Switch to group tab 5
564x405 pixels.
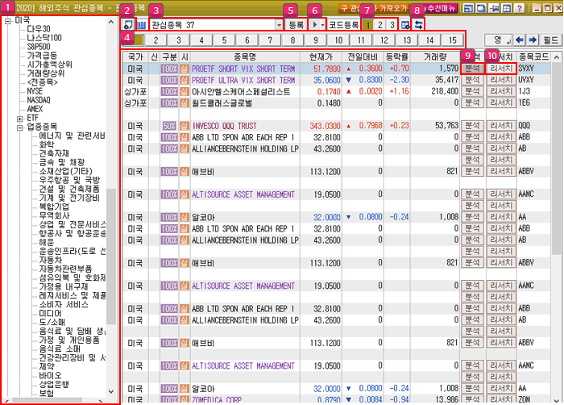pyautogui.click(x=224, y=40)
